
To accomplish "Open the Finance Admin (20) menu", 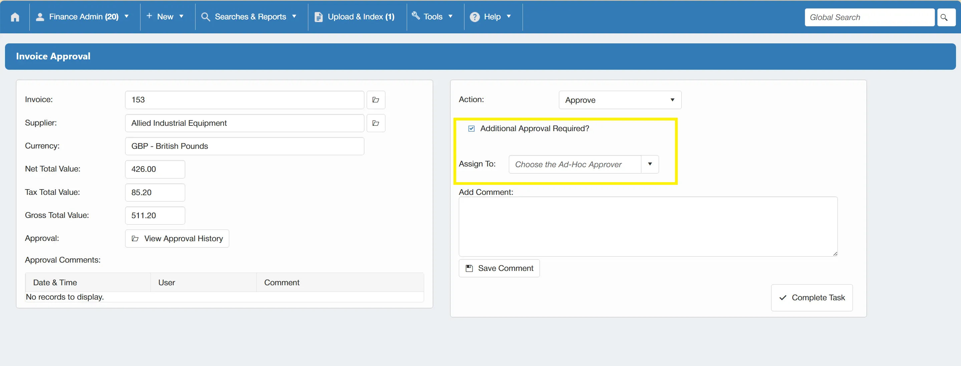I will 82,17.
